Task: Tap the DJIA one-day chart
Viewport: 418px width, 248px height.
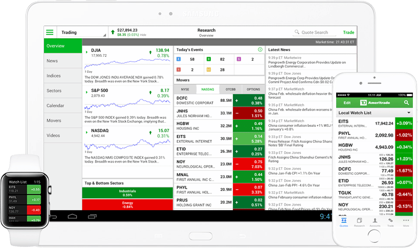Action: coord(127,63)
